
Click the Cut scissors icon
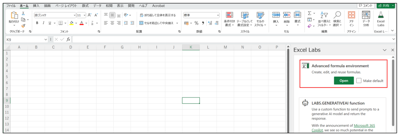[23, 13]
